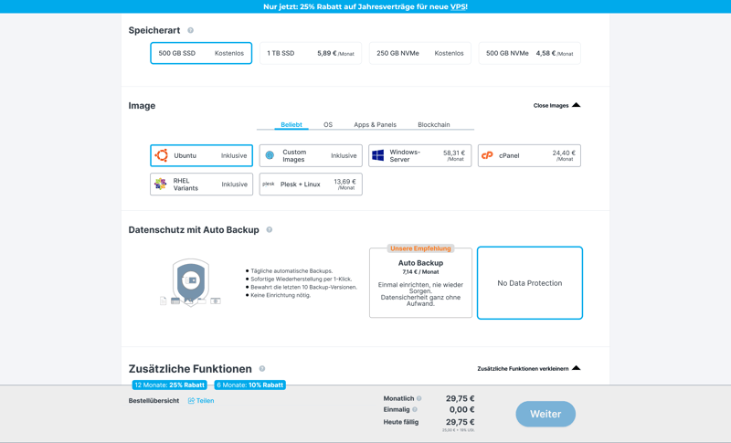Choose the Windows-Server image option
The width and height of the screenshot is (731, 443).
pos(420,155)
